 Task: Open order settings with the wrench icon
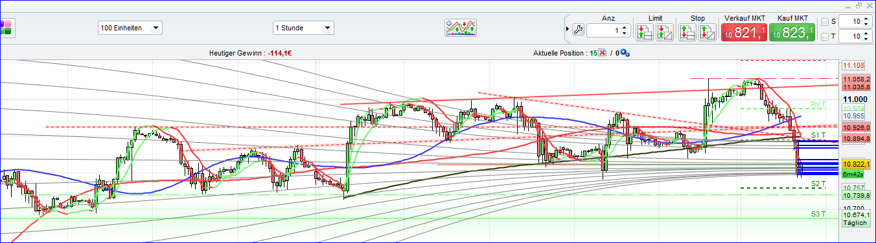click(579, 29)
